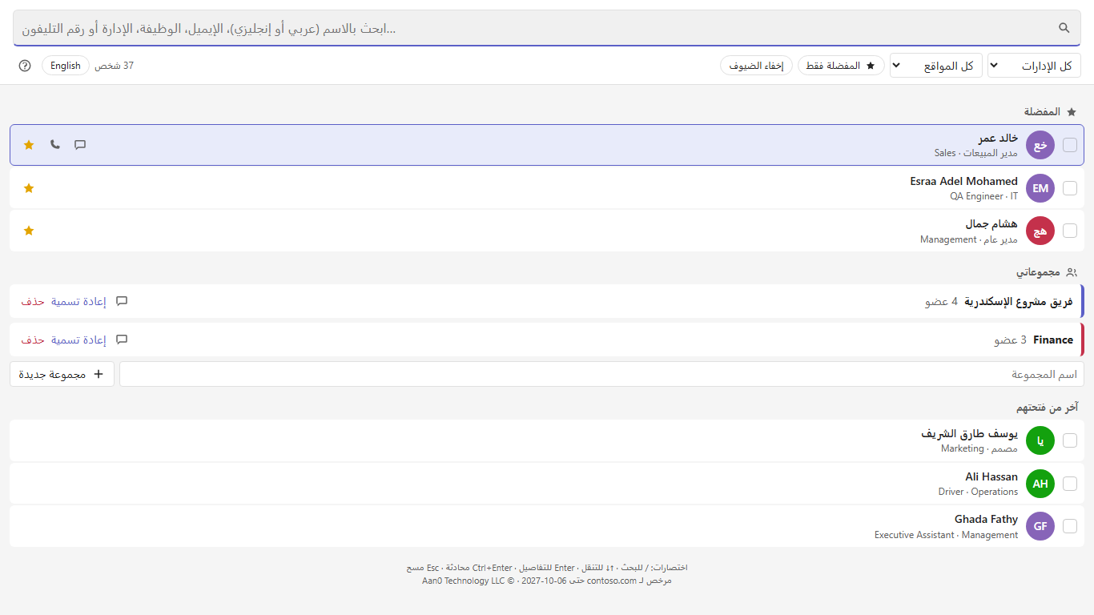Rename the Finance group
The height and width of the screenshot is (615, 1094).
tap(78, 340)
